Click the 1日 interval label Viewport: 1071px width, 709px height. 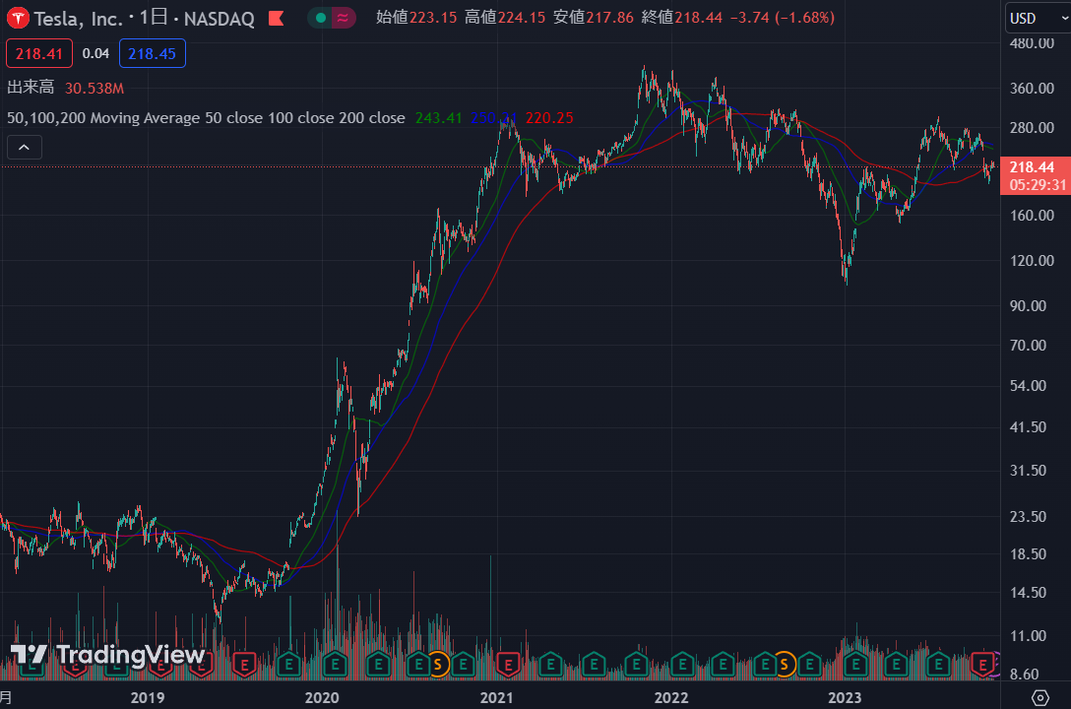click(153, 18)
